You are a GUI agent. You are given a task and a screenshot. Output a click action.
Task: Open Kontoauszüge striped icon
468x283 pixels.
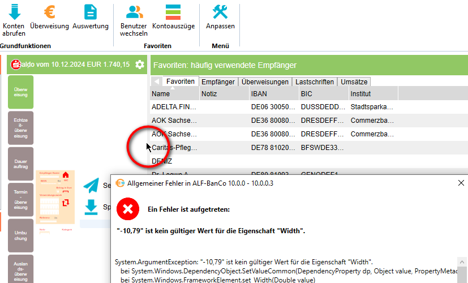coord(173,12)
